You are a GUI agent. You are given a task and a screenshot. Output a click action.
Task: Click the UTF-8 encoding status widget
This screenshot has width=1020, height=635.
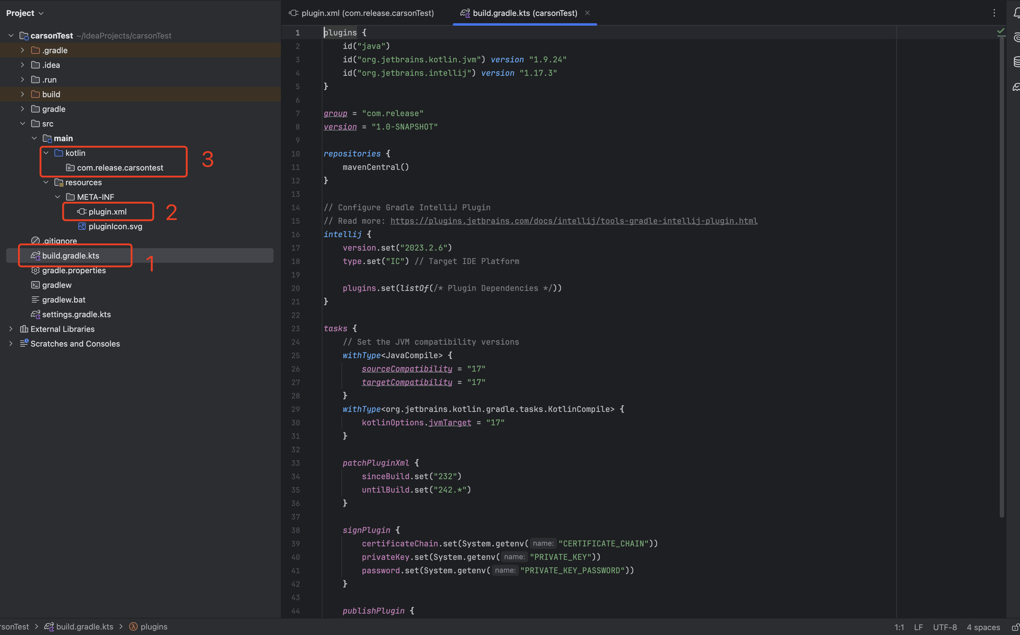944,627
